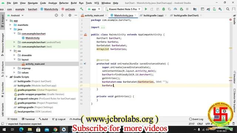Collapse Gradle Scripts node

[x=7, y=77]
